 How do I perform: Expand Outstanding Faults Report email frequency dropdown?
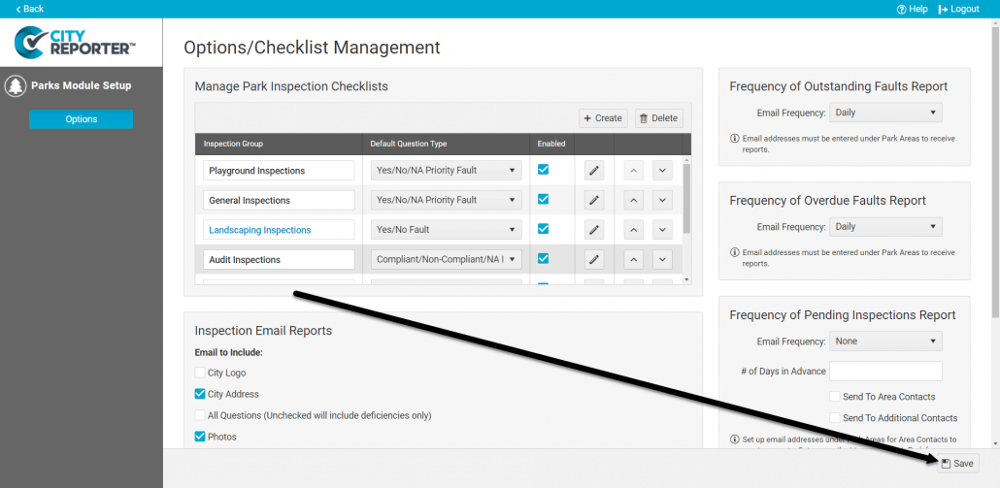click(885, 113)
